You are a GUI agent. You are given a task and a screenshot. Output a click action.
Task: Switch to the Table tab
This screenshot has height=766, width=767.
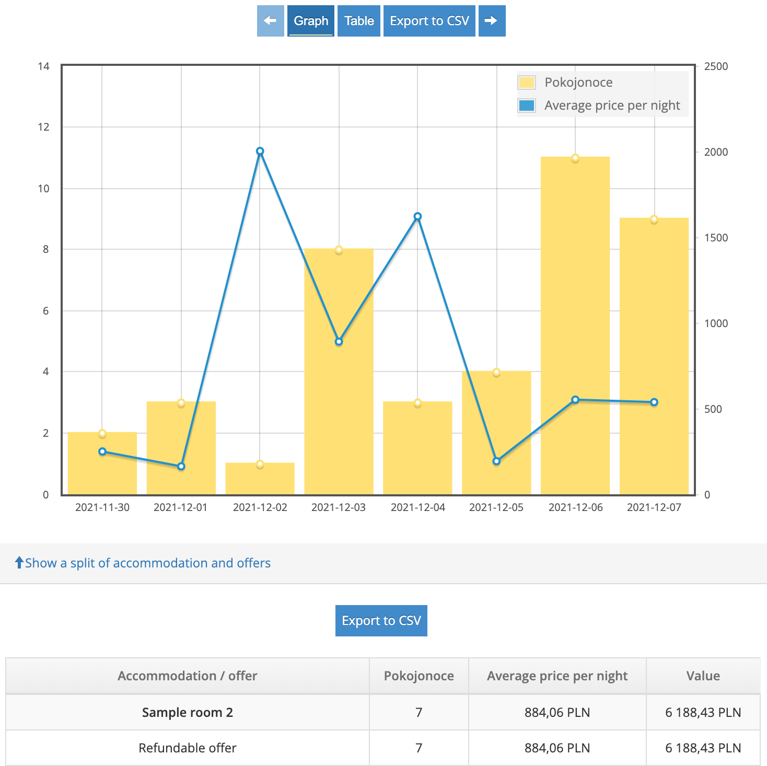tap(358, 21)
